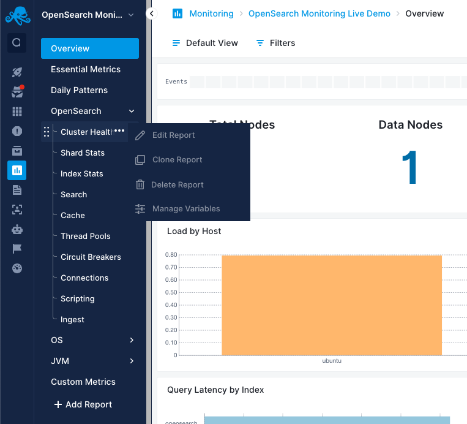Screen dimensions: 467x424
Task: Click the trash icon for Delete Report
Action: 140,184
